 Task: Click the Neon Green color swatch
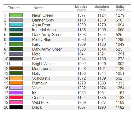point(16,15)
